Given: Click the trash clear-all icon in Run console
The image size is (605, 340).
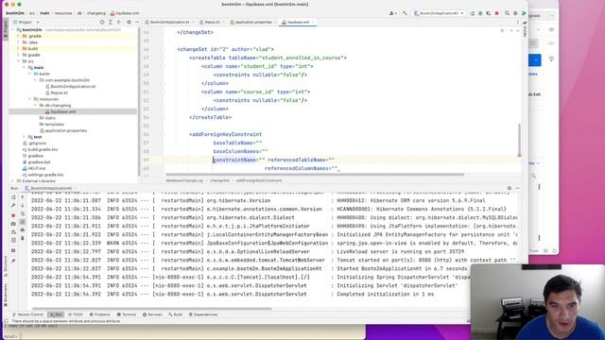Looking at the screenshot, I should coord(23,239).
